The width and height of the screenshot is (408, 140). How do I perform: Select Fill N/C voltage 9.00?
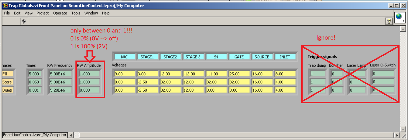click(124, 74)
